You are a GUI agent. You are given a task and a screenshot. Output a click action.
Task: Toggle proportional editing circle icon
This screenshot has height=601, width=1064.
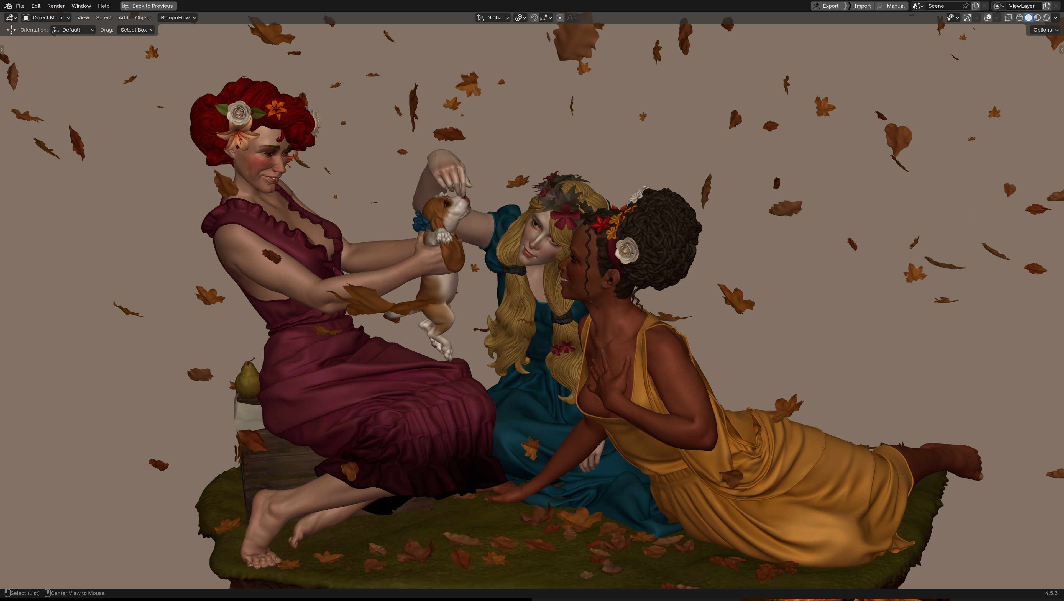(560, 18)
